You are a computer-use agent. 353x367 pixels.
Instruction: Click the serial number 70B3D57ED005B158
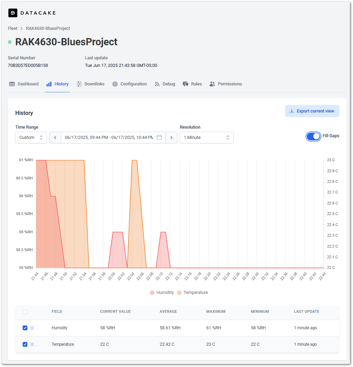coord(28,66)
